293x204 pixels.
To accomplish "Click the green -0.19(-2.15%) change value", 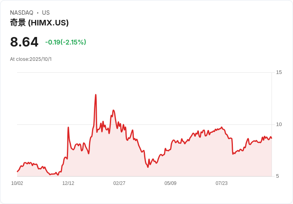I will point(66,42).
